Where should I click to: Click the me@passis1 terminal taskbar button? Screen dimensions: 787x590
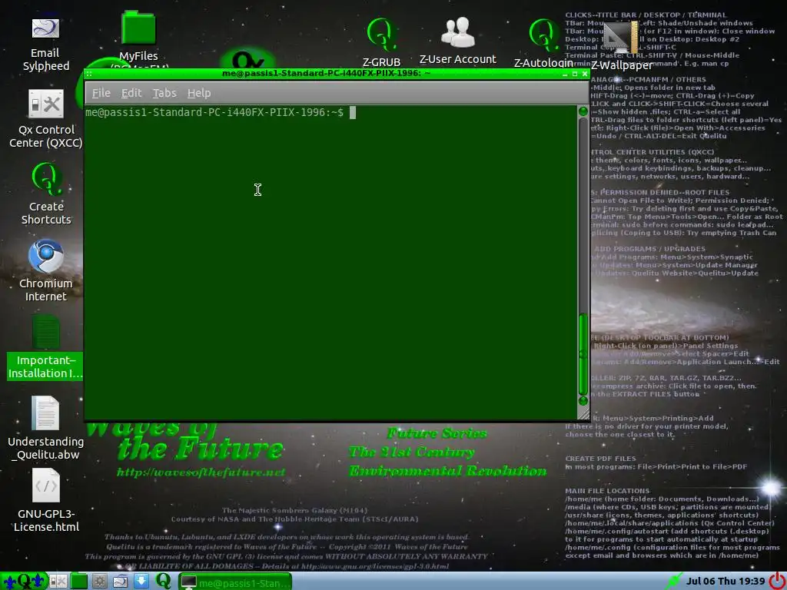pos(235,582)
